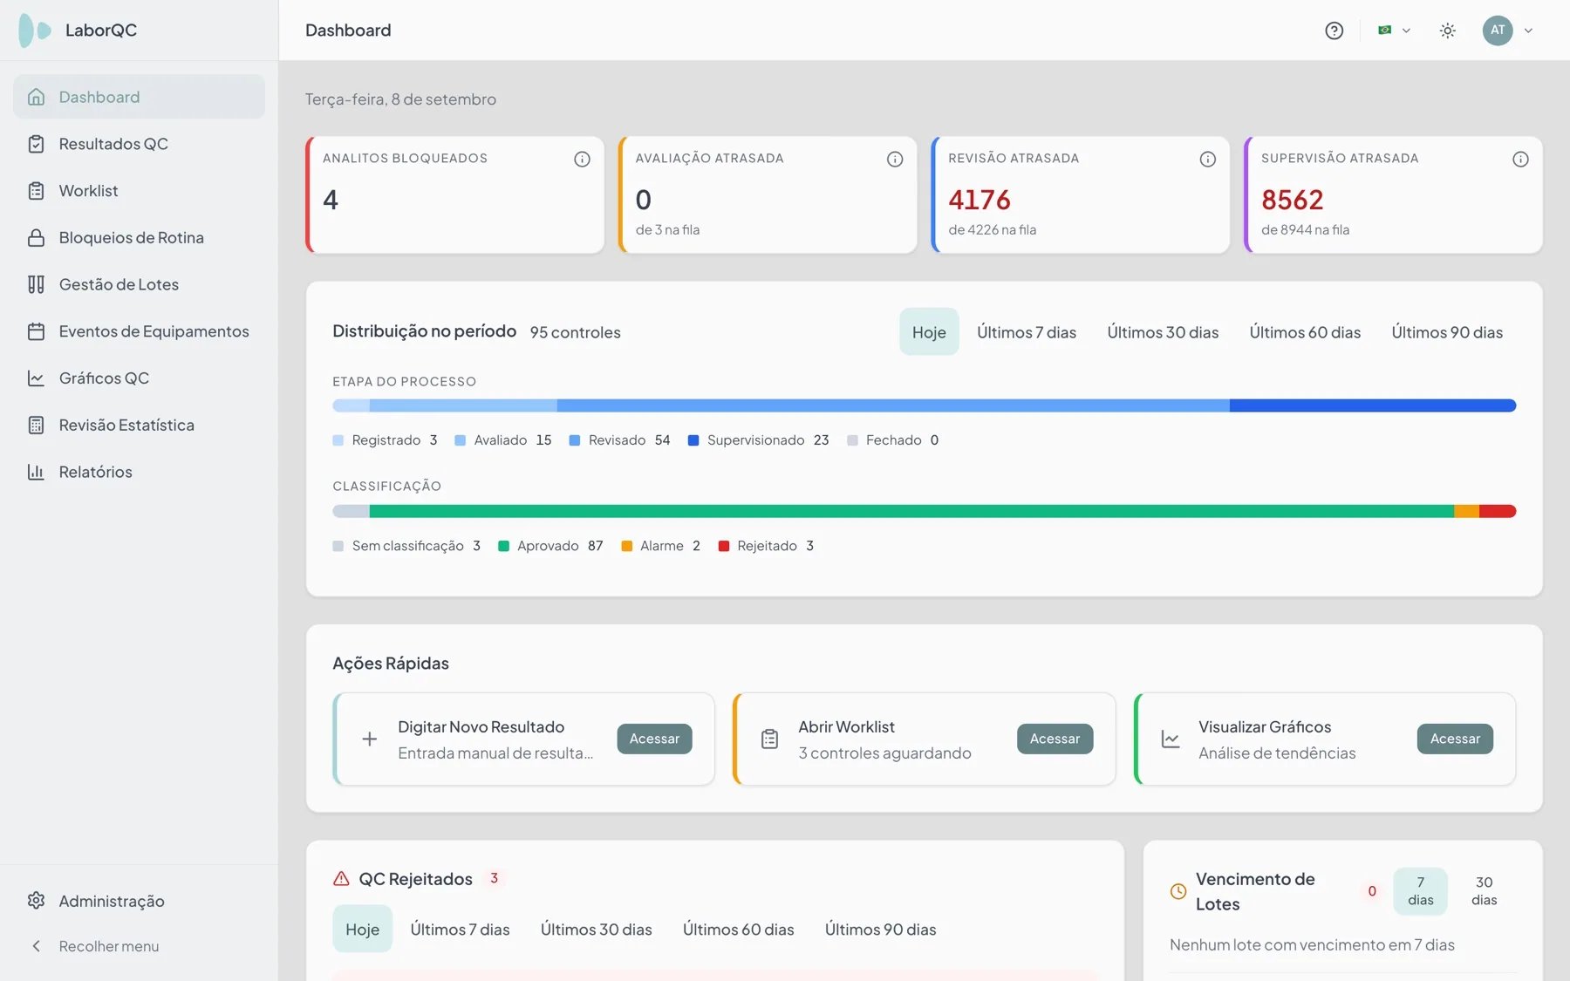1570x981 pixels.
Task: Open Worklist in the sidebar
Action: click(x=139, y=191)
